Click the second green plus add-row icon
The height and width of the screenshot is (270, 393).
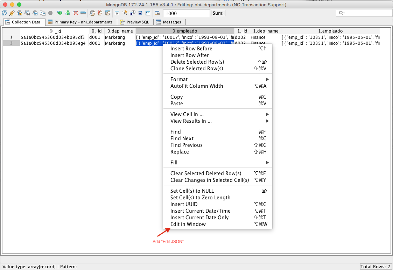[68, 13]
